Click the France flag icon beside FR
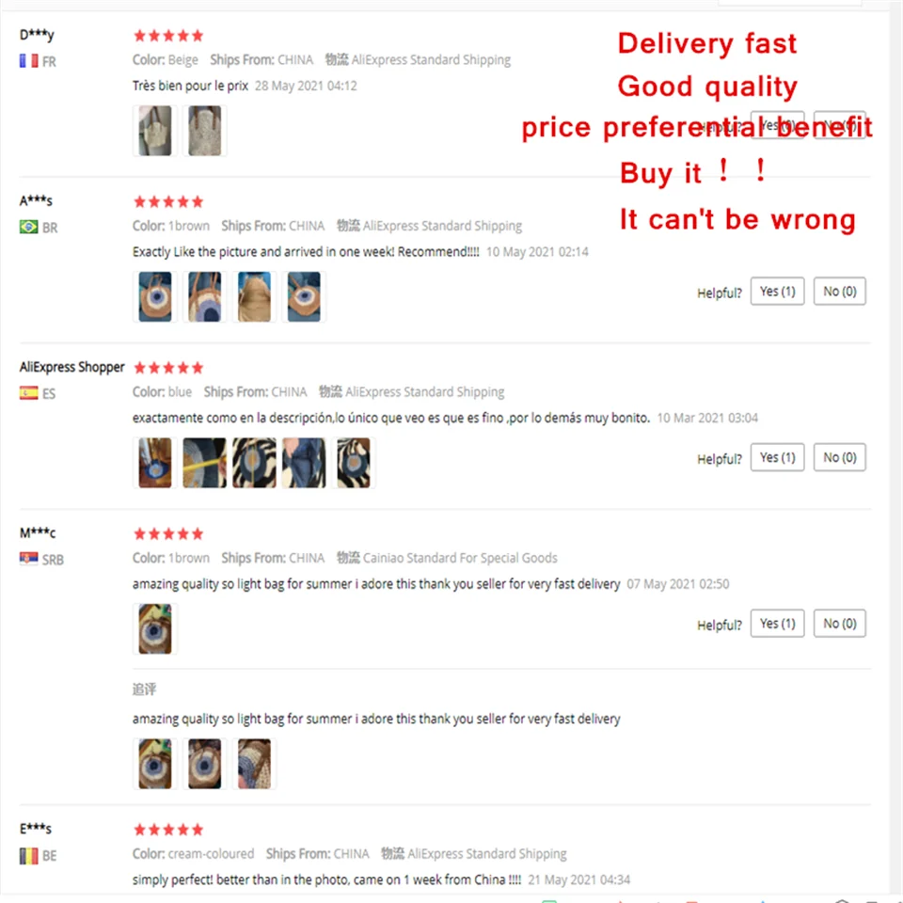 29,61
